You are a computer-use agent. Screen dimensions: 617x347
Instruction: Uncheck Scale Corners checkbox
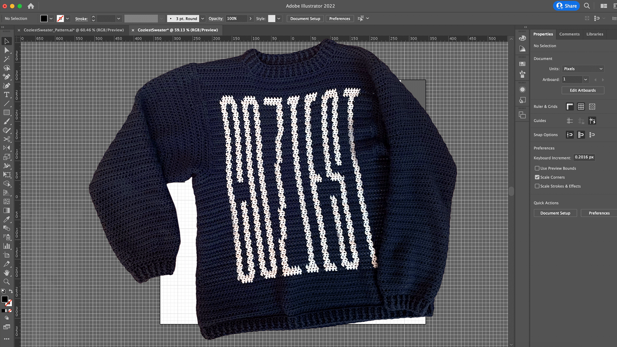click(x=537, y=177)
